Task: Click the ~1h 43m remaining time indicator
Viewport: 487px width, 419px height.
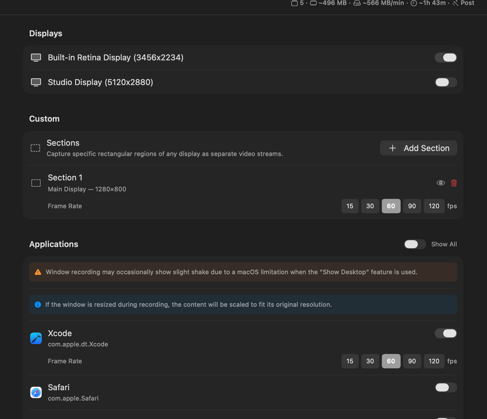Action: coord(433,3)
